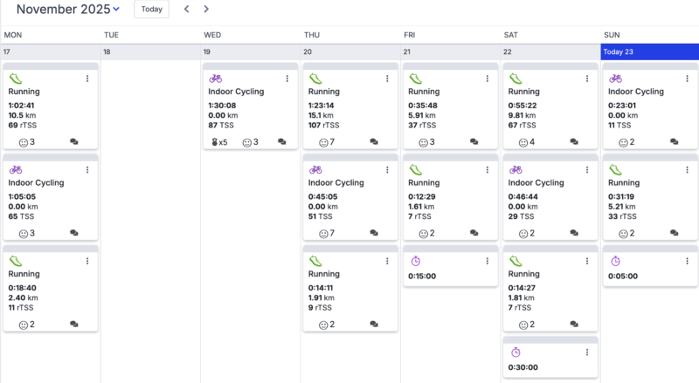
Task: Click the shoe icon on Friday's 5.91 km run
Action: tap(415, 79)
